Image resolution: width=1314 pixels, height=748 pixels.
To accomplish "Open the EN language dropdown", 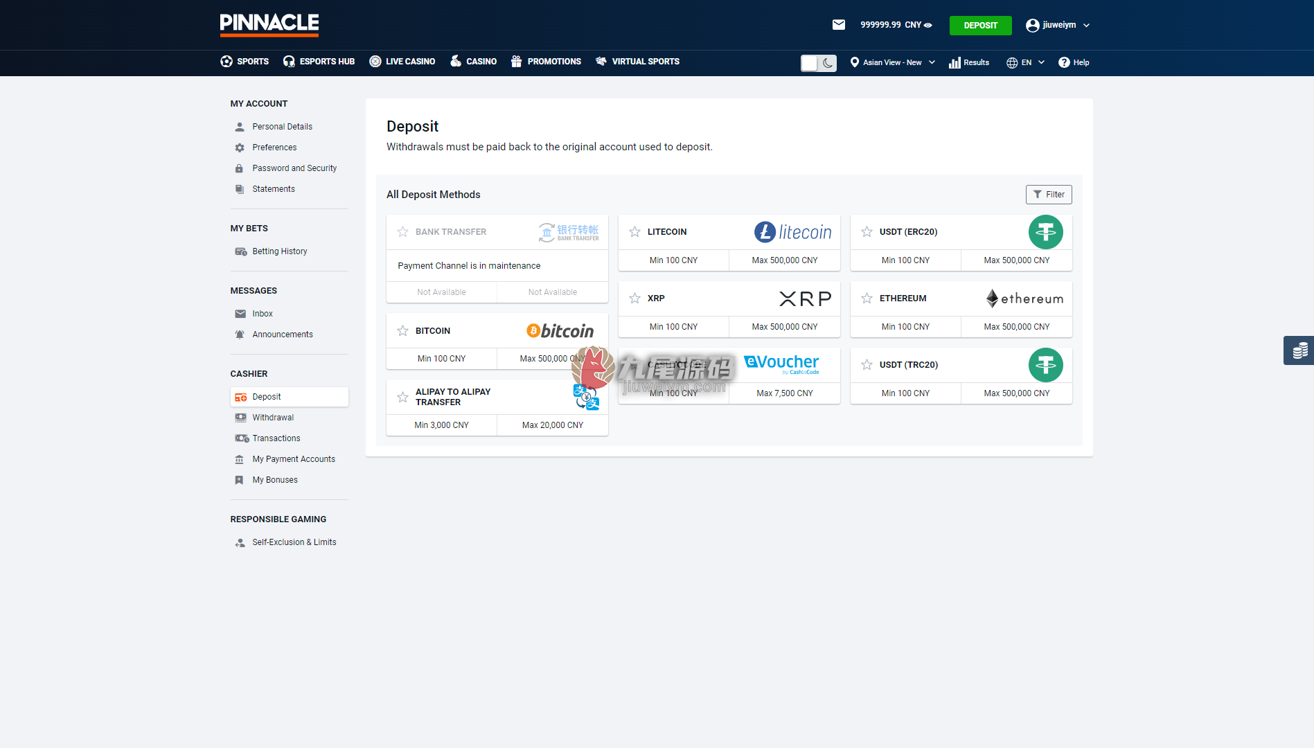I will point(1025,62).
